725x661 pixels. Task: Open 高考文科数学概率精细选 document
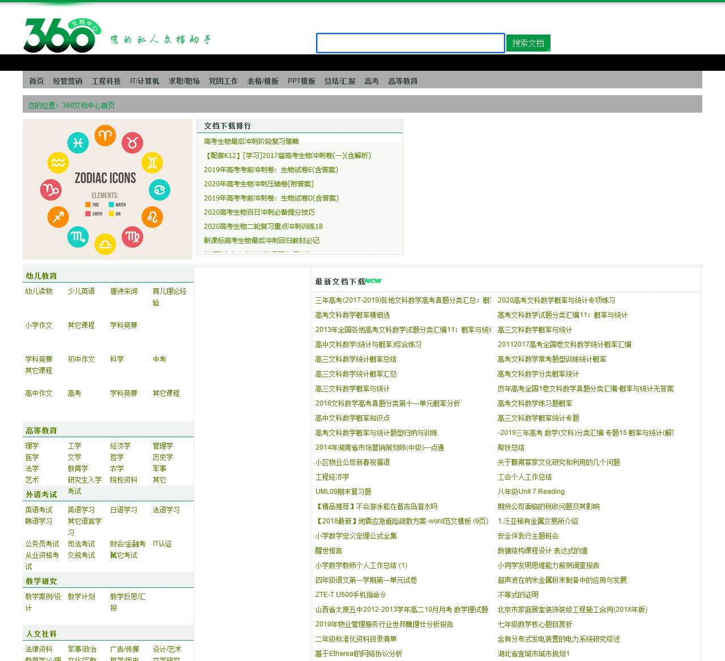point(352,315)
